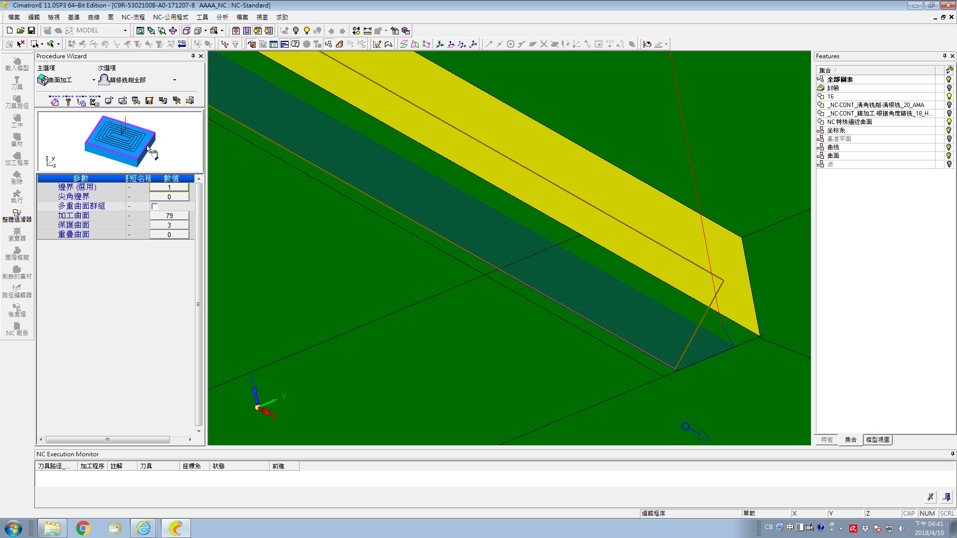Select the motion parameters icon in Procedure Wizard
Screen dimensions: 957x538
[82, 101]
